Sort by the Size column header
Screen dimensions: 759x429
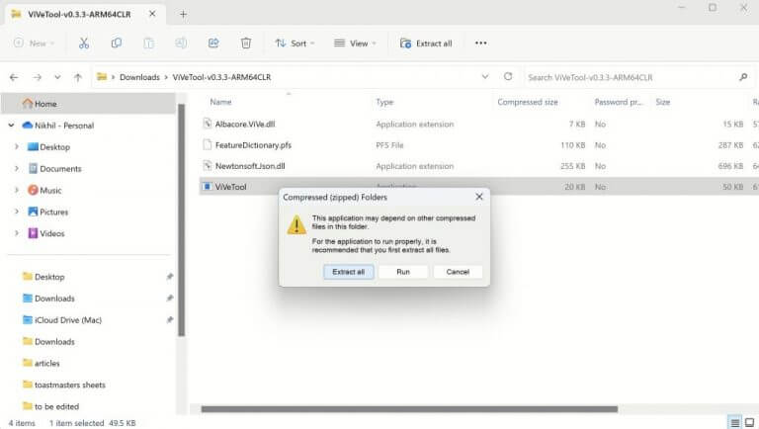[x=663, y=102]
